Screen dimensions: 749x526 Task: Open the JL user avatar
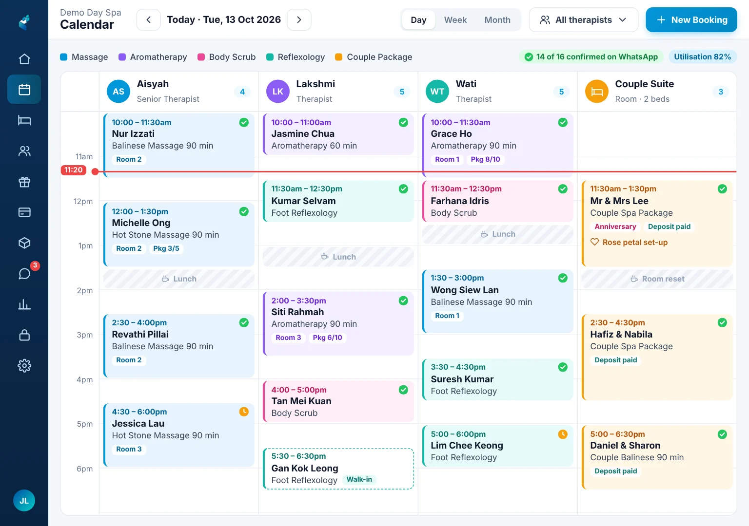pyautogui.click(x=24, y=500)
